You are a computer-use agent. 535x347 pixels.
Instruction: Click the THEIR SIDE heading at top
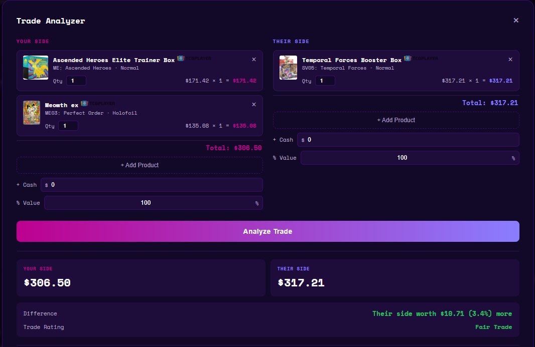coord(291,41)
